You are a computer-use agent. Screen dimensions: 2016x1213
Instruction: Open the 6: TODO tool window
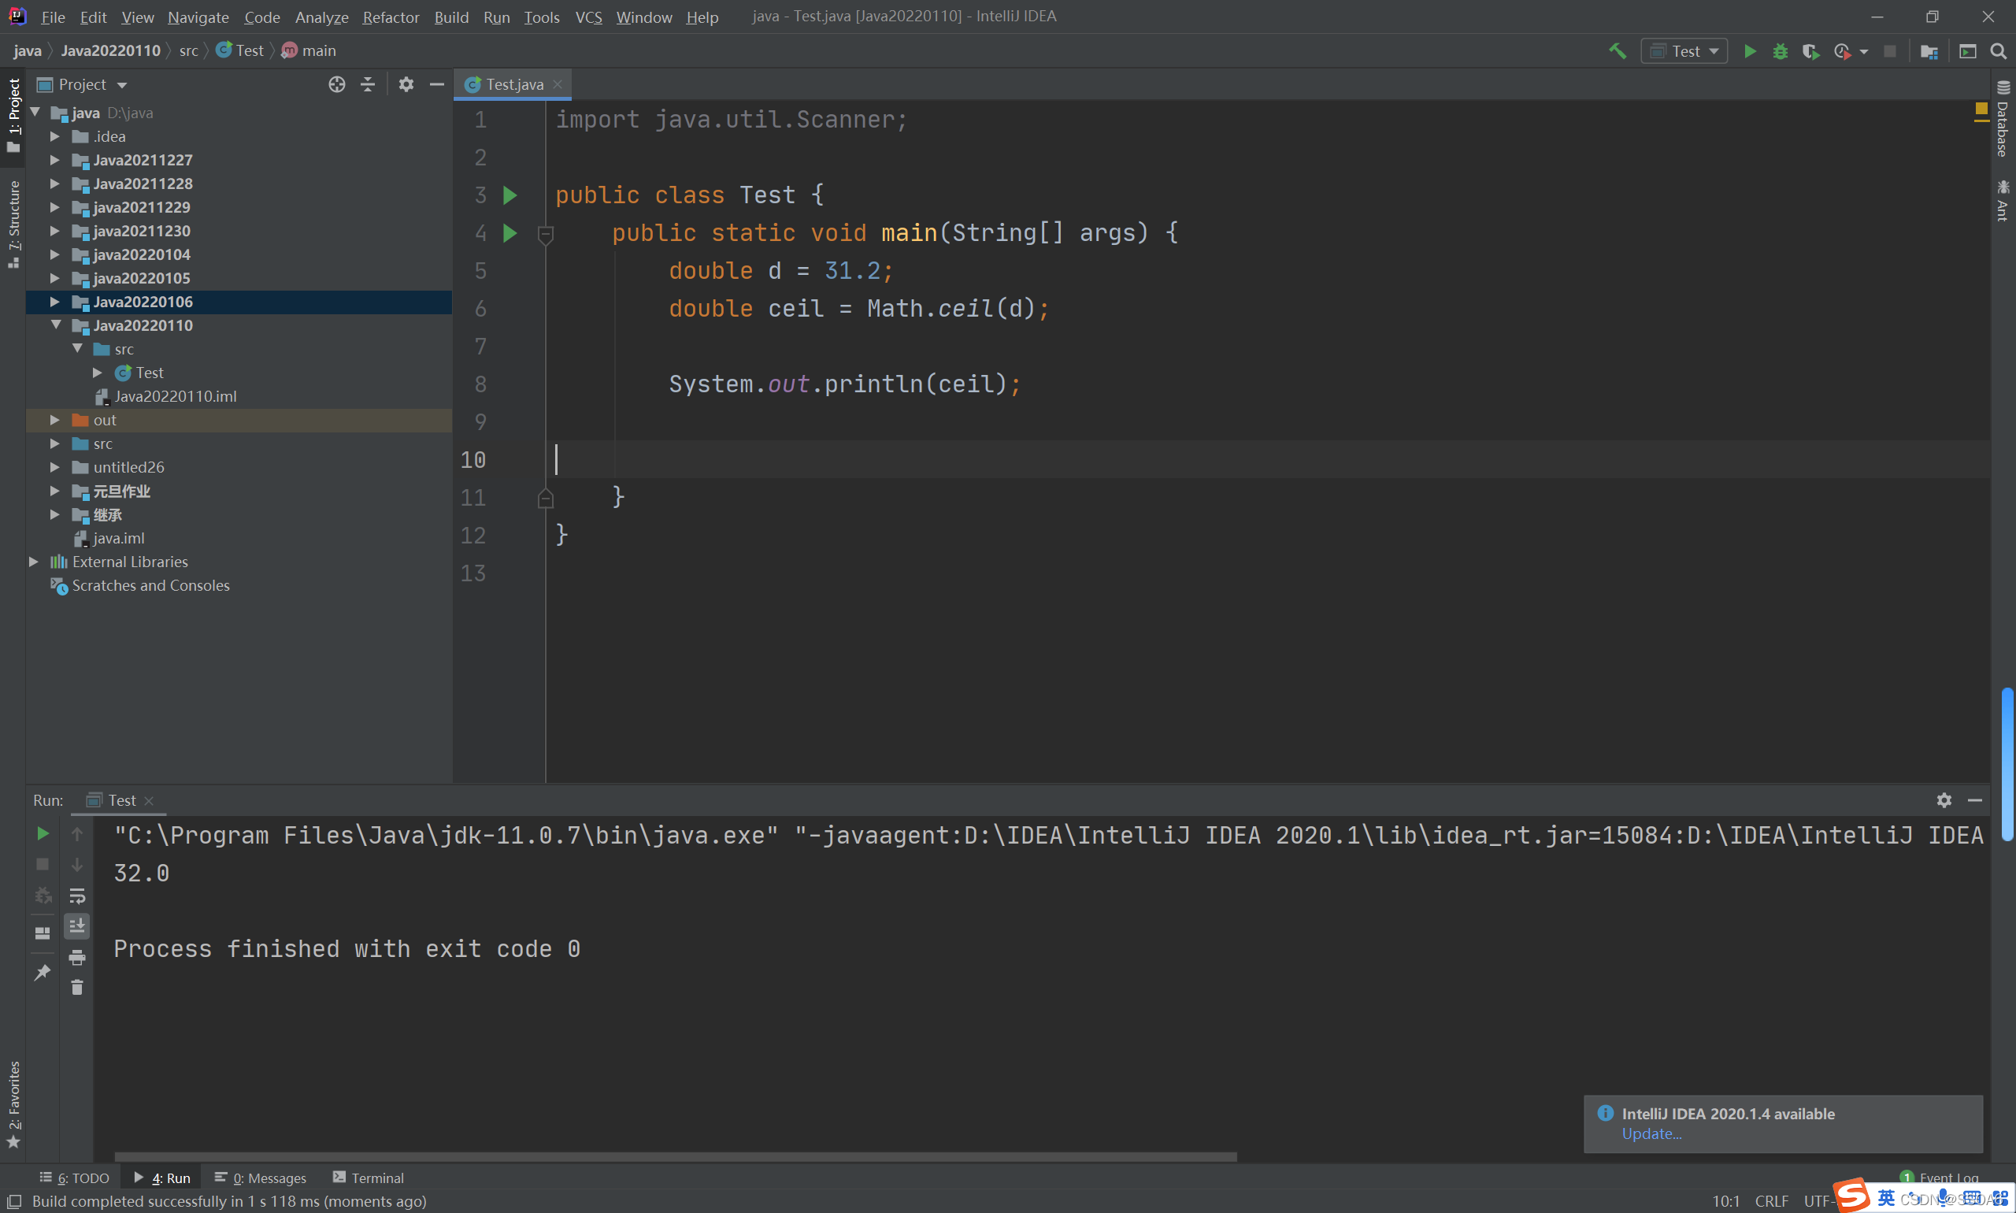[74, 1178]
